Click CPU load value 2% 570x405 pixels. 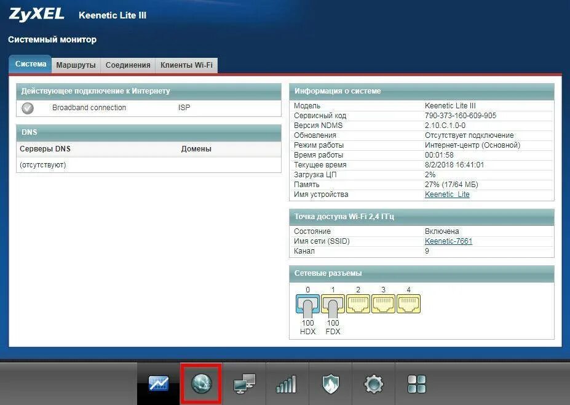430,174
